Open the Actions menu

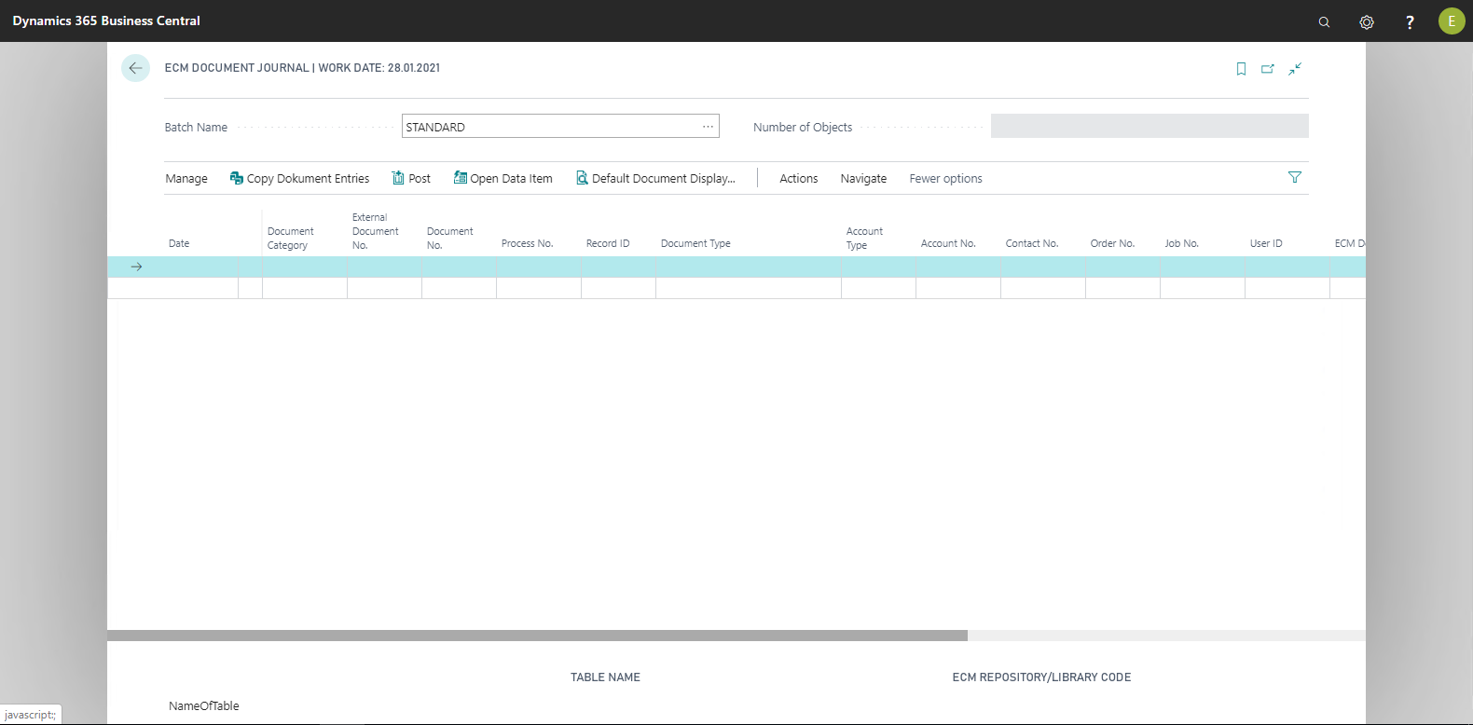798,179
